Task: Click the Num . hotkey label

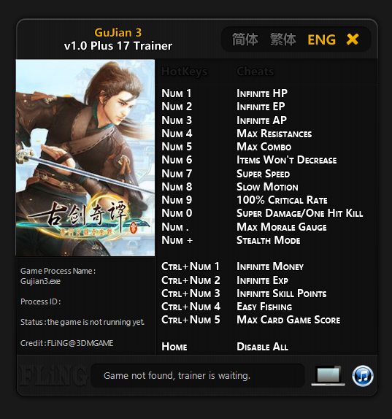Action: coord(175,227)
